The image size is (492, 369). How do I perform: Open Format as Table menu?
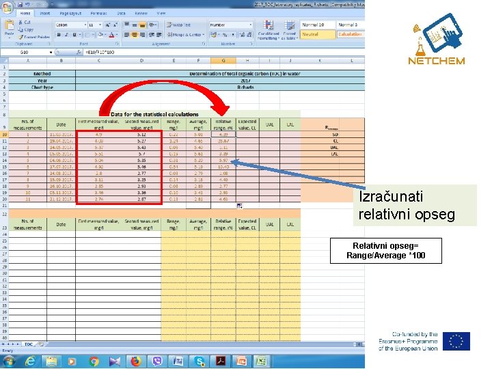pos(289,30)
